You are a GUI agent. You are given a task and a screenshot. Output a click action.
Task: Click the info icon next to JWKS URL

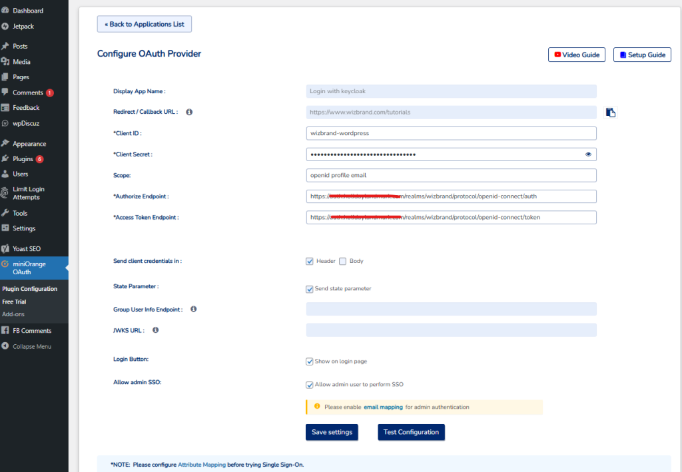coord(156,330)
